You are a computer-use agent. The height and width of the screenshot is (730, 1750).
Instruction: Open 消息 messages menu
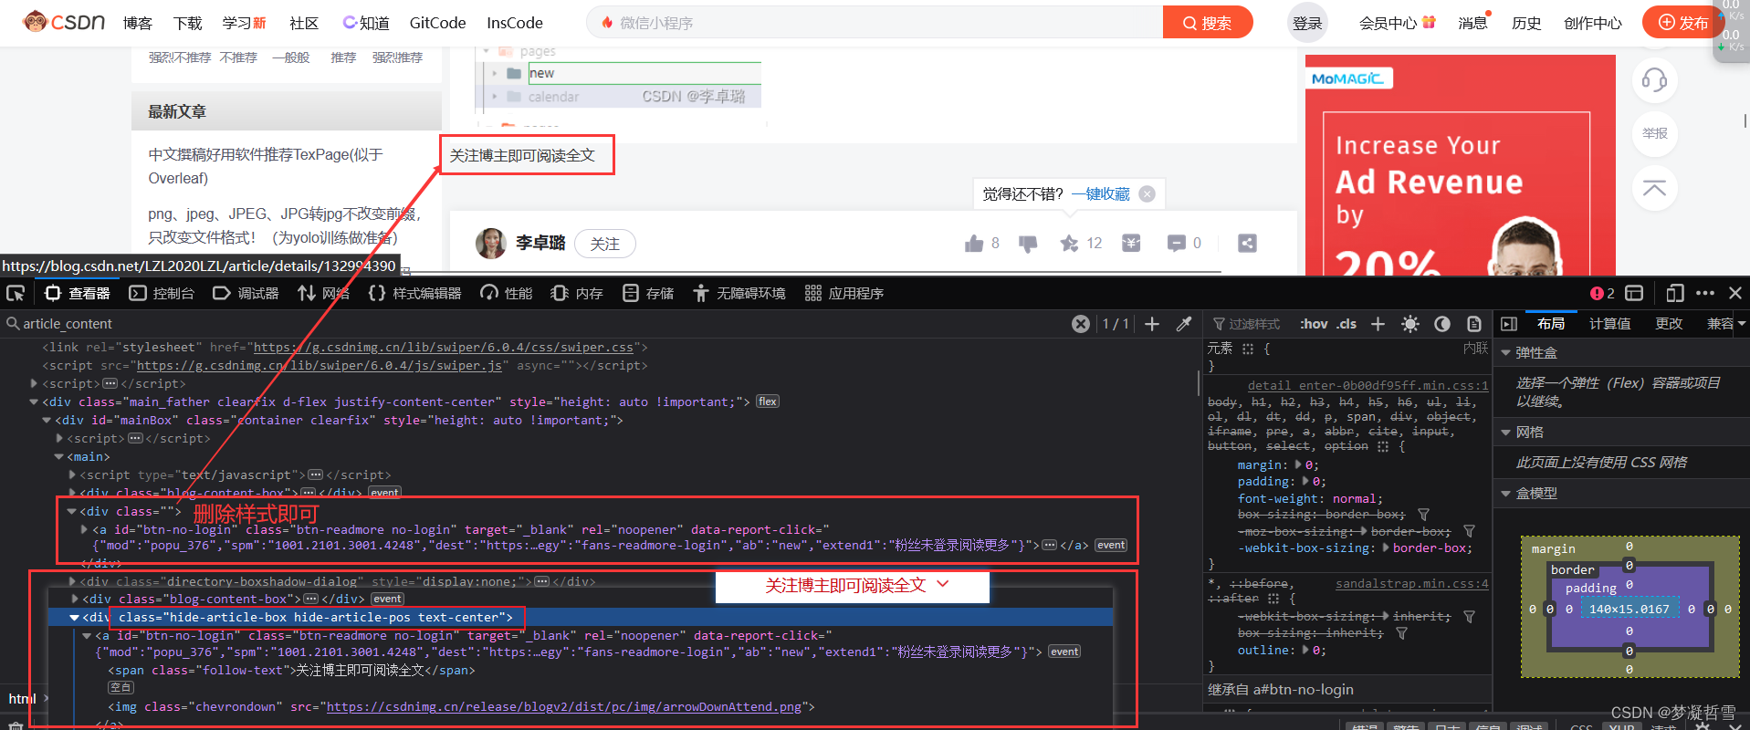[x=1473, y=23]
